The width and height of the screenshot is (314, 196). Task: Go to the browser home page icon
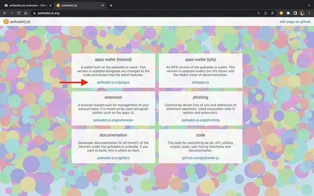[x=26, y=13]
